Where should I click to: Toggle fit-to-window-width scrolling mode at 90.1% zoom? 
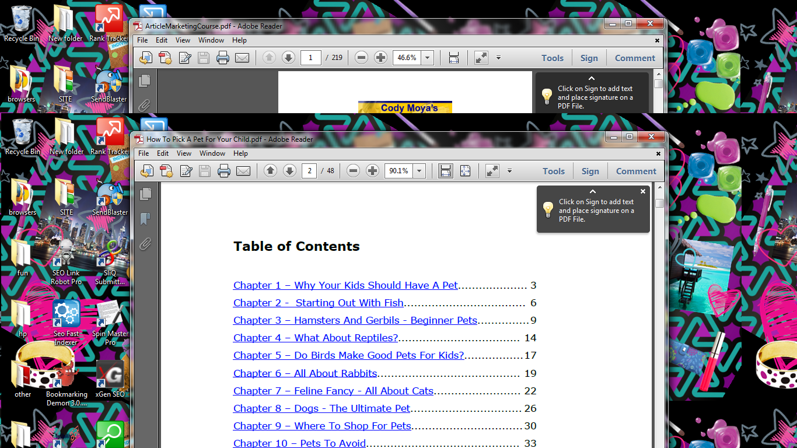[446, 171]
